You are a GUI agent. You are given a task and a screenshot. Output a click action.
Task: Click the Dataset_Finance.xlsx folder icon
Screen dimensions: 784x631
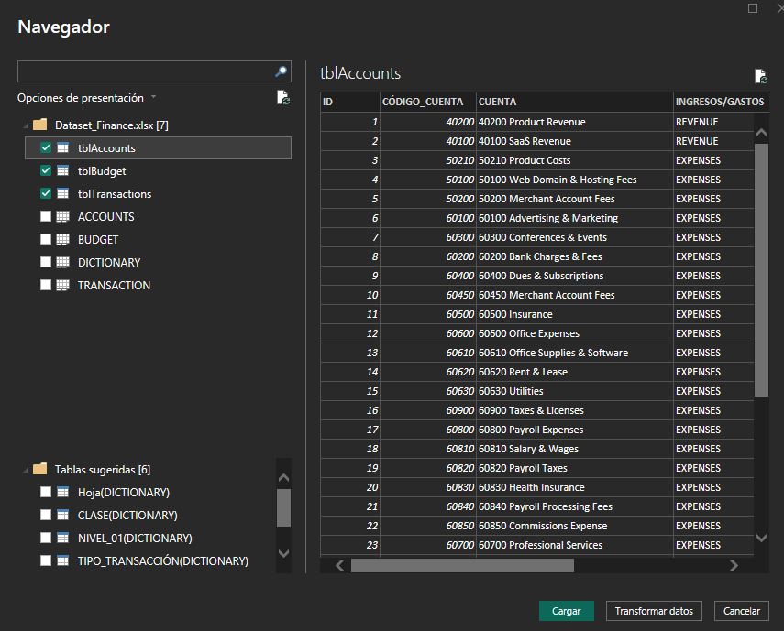pos(40,125)
